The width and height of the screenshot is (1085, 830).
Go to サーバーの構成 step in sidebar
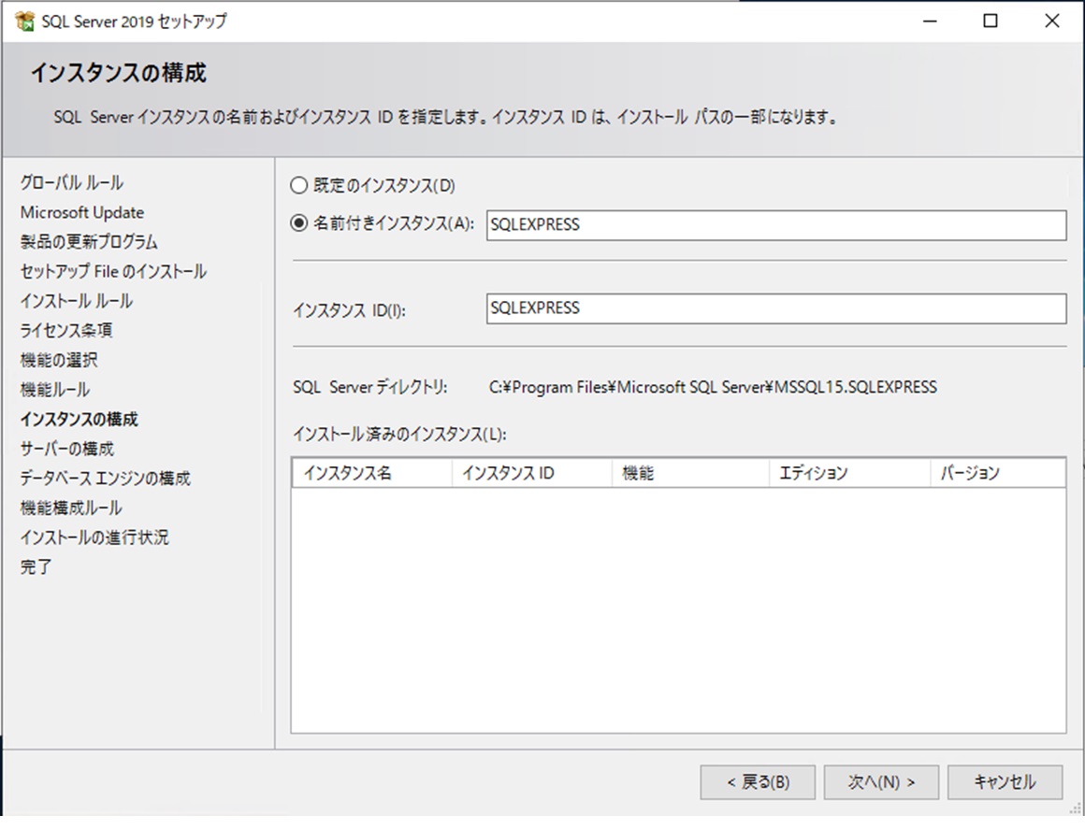[67, 450]
